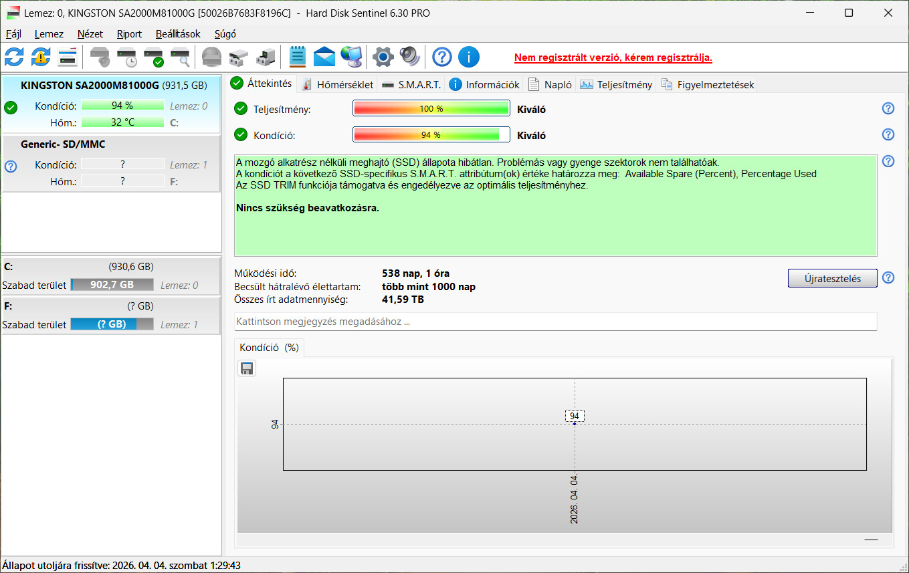Save chart using the floppy disk icon
Screen dimensions: 909x573
click(247, 368)
